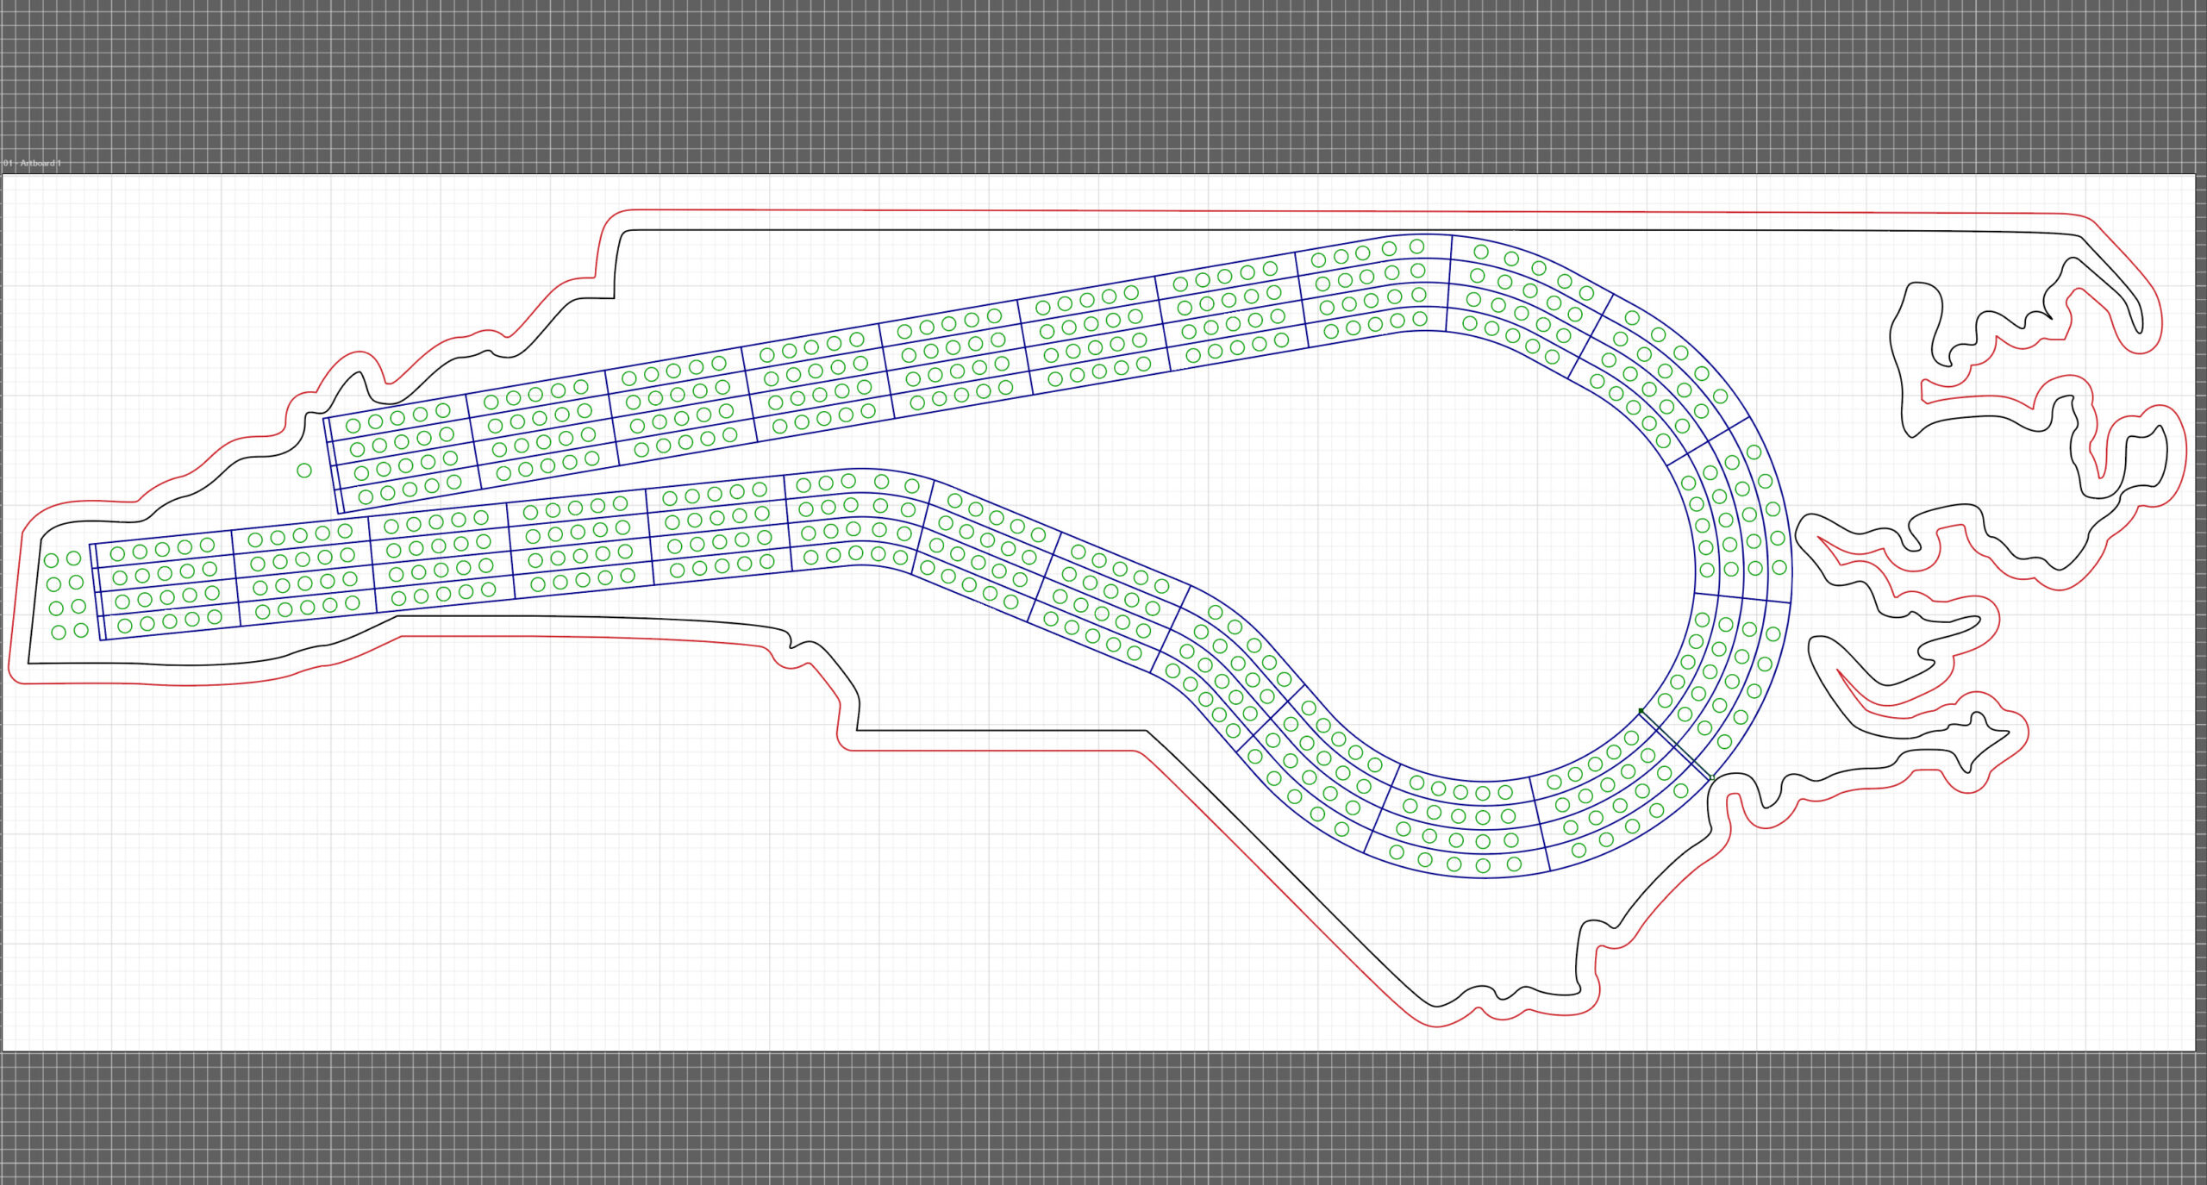Screen dimensions: 2207x1185
Task: Click the '01 - Artboard 1' label
Action: tap(32, 163)
